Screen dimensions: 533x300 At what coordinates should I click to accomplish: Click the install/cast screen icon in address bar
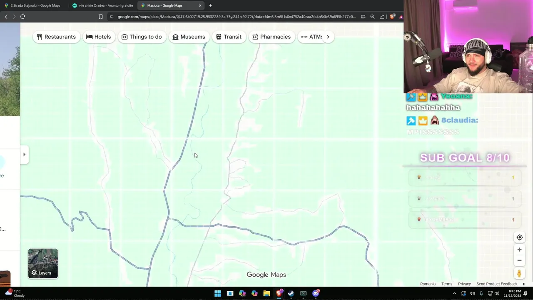363,17
